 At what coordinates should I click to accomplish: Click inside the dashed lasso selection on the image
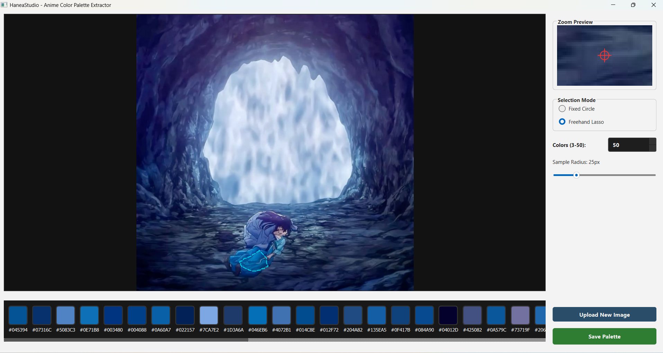coord(254,261)
